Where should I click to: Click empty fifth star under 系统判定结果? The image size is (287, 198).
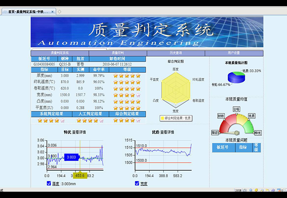63,120
